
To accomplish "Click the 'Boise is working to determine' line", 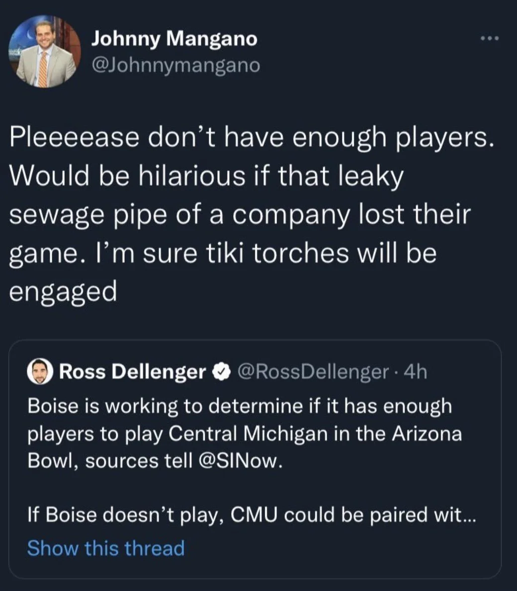I will (240, 406).
